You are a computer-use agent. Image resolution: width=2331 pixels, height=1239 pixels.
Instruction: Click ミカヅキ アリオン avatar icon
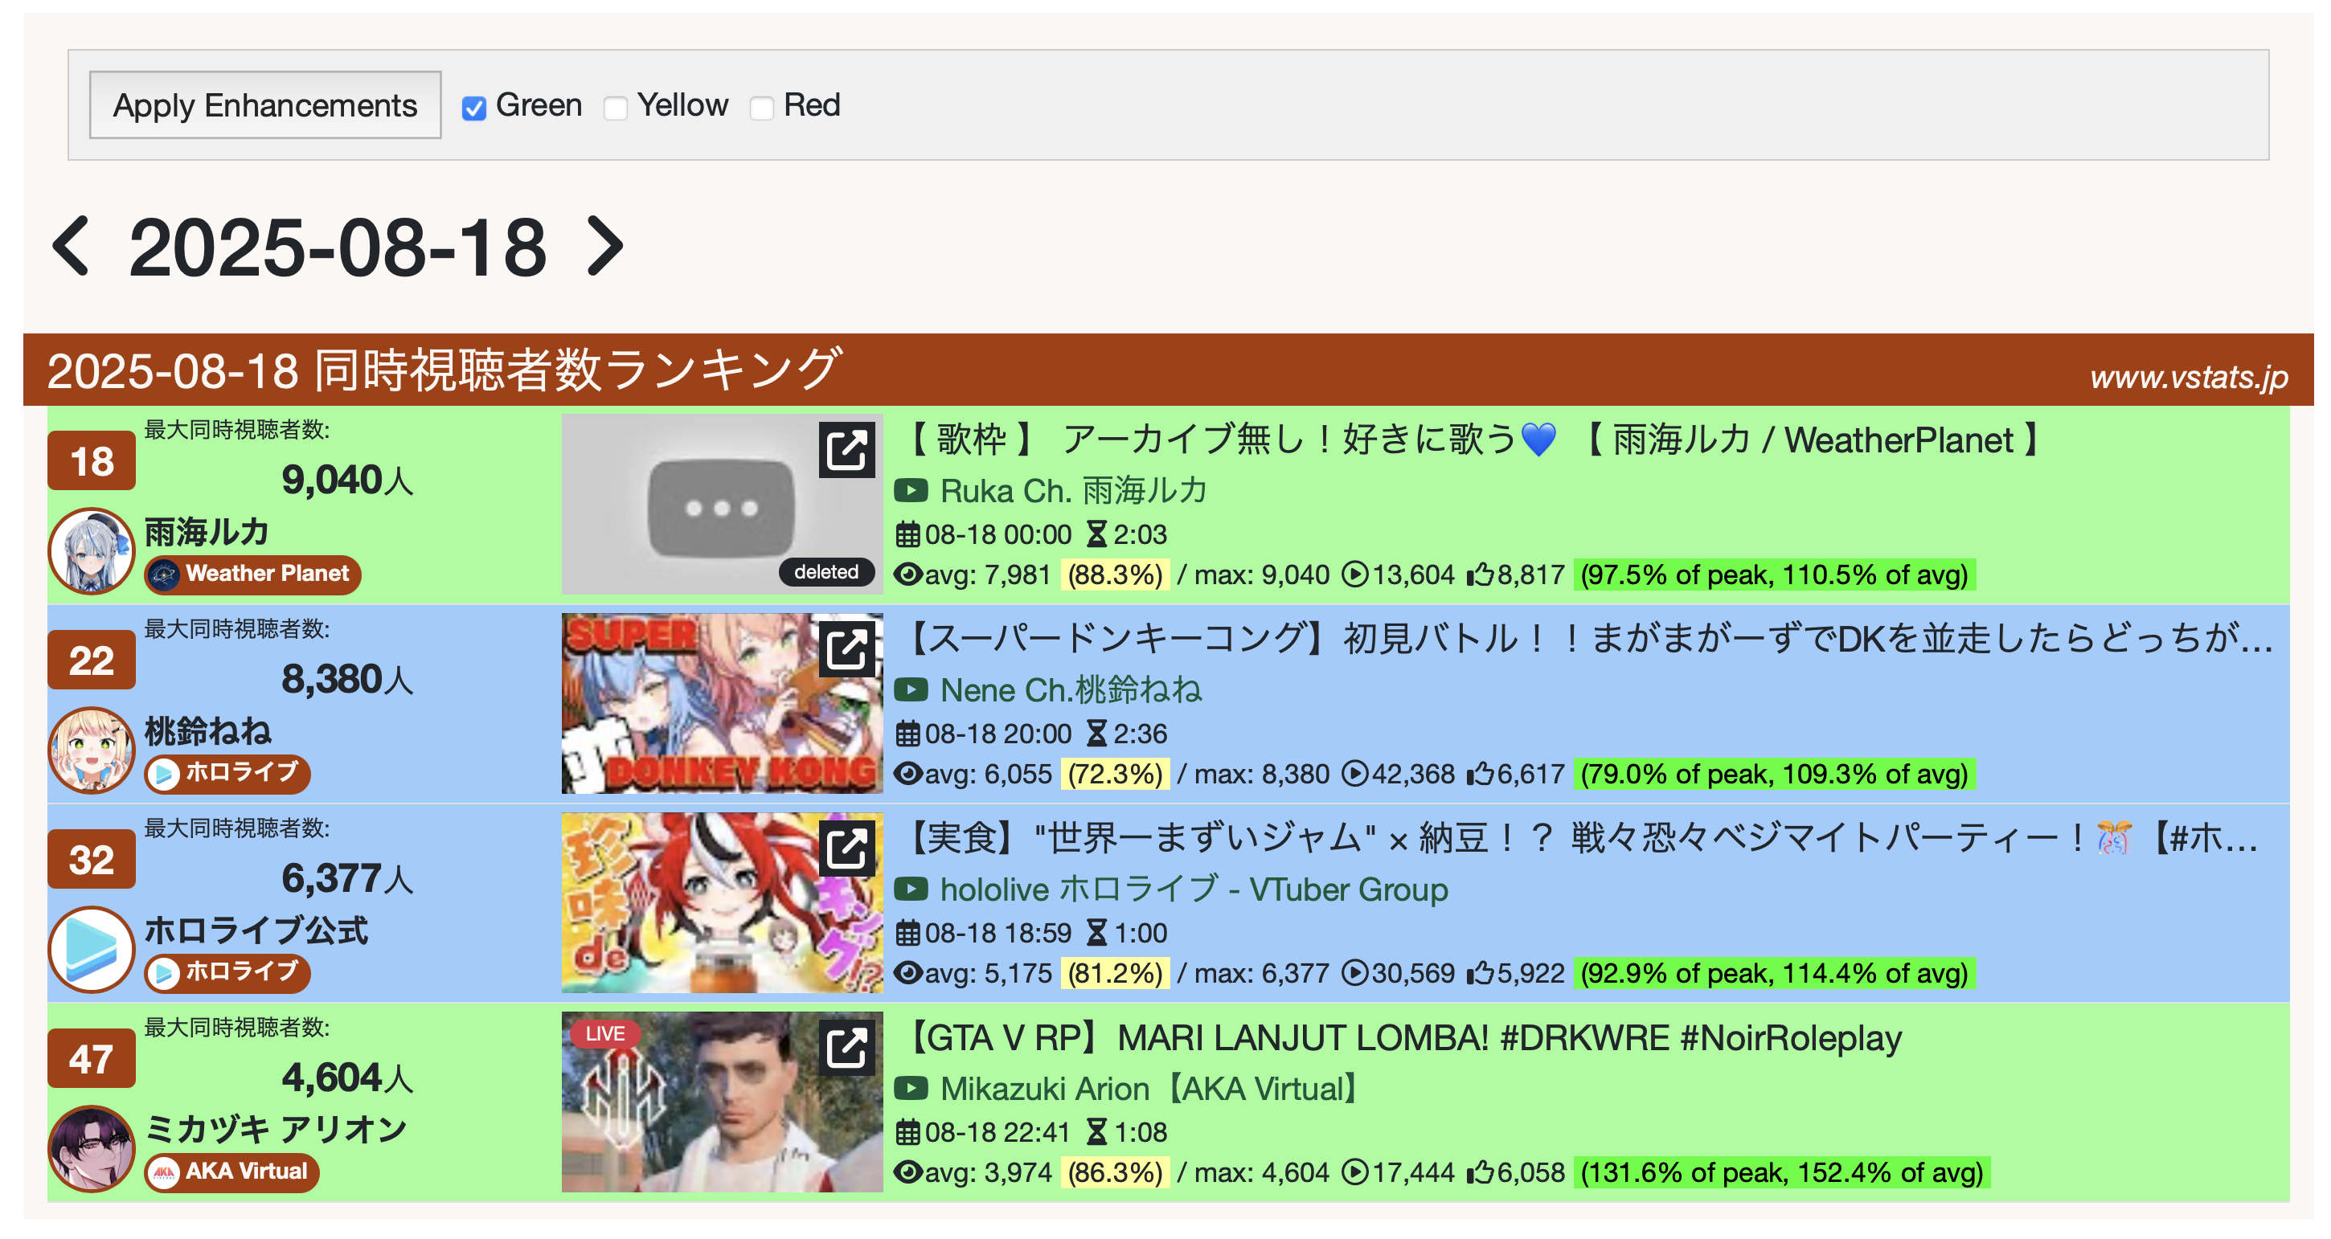click(x=92, y=1148)
